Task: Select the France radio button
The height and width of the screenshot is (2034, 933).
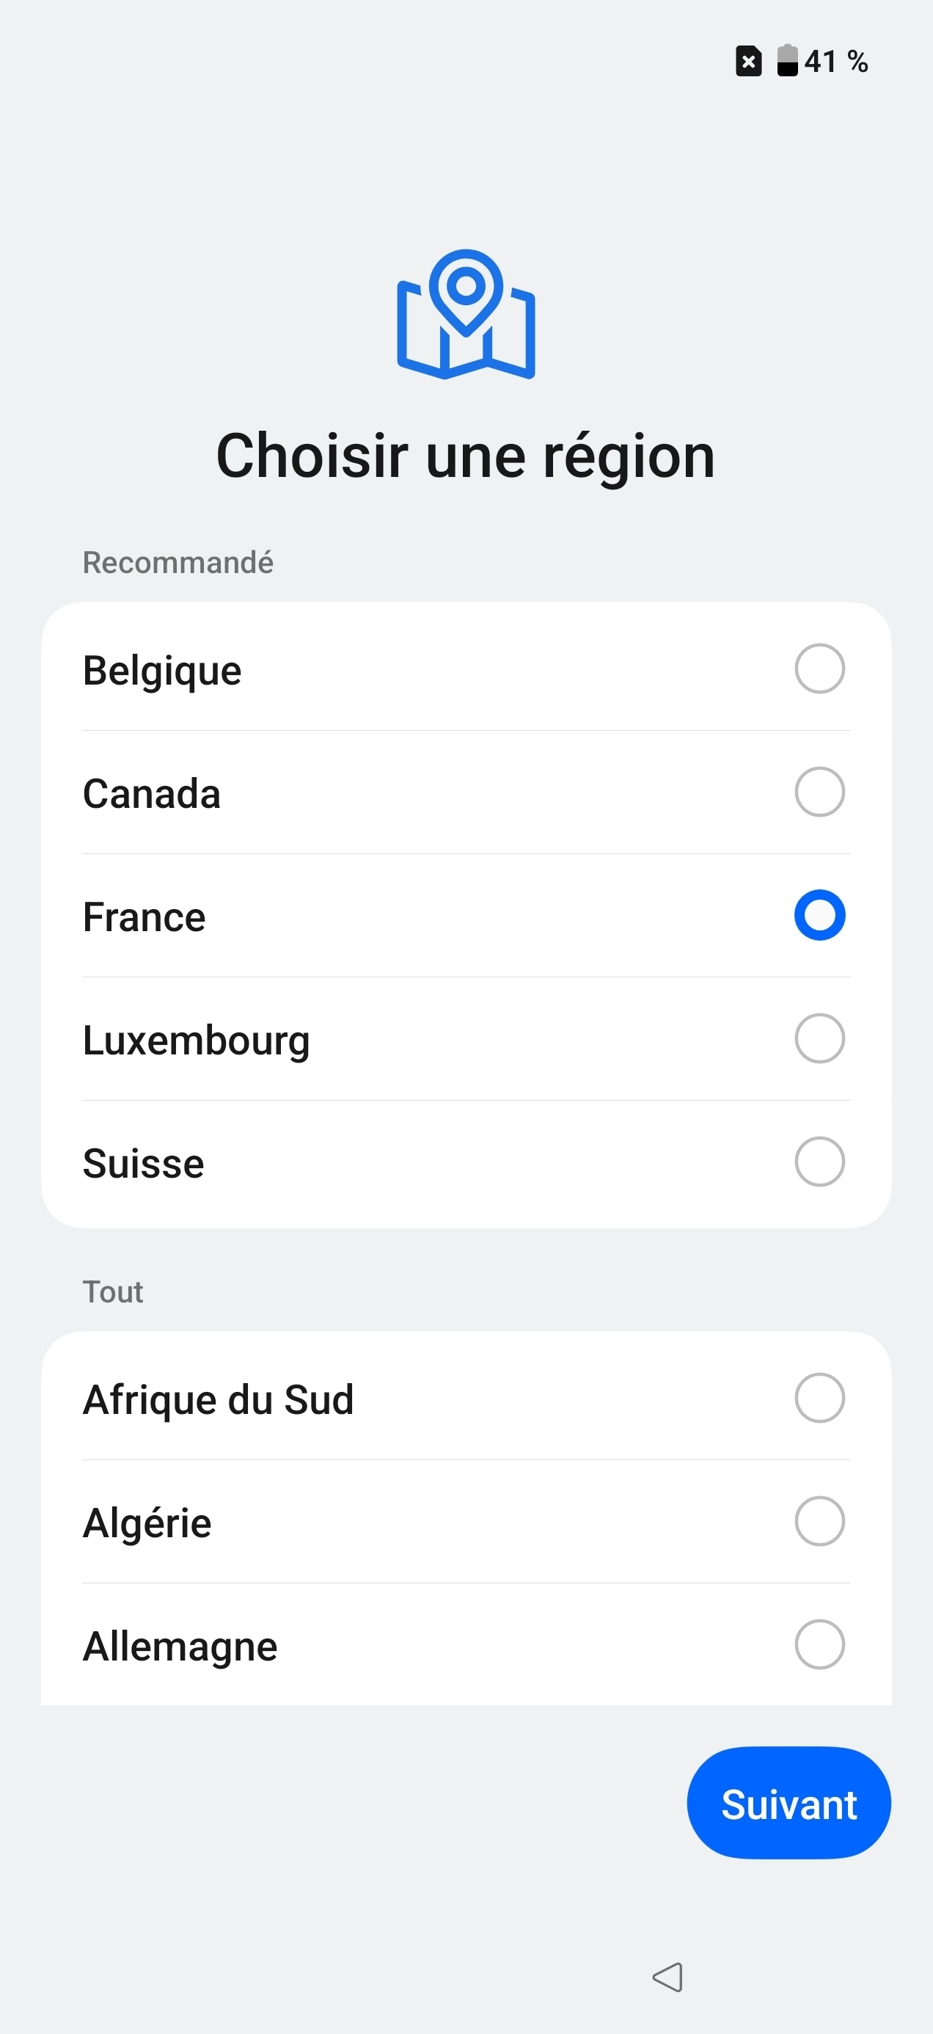Action: click(819, 915)
